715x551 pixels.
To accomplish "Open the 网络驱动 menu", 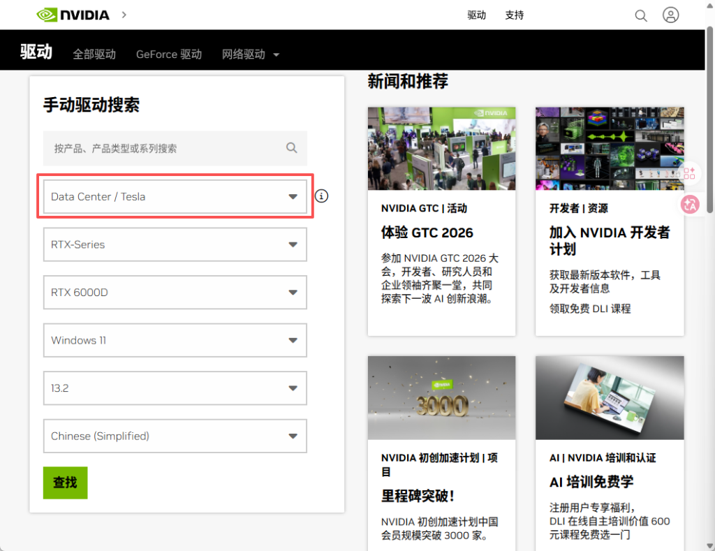I will pos(250,54).
